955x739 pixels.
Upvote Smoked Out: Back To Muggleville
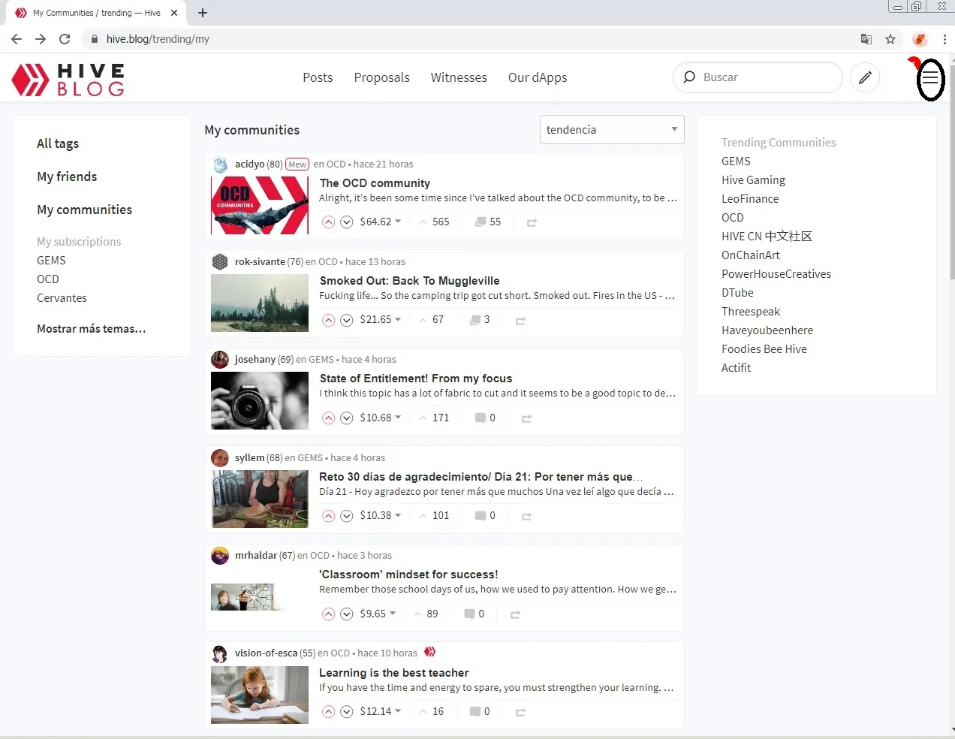(328, 320)
